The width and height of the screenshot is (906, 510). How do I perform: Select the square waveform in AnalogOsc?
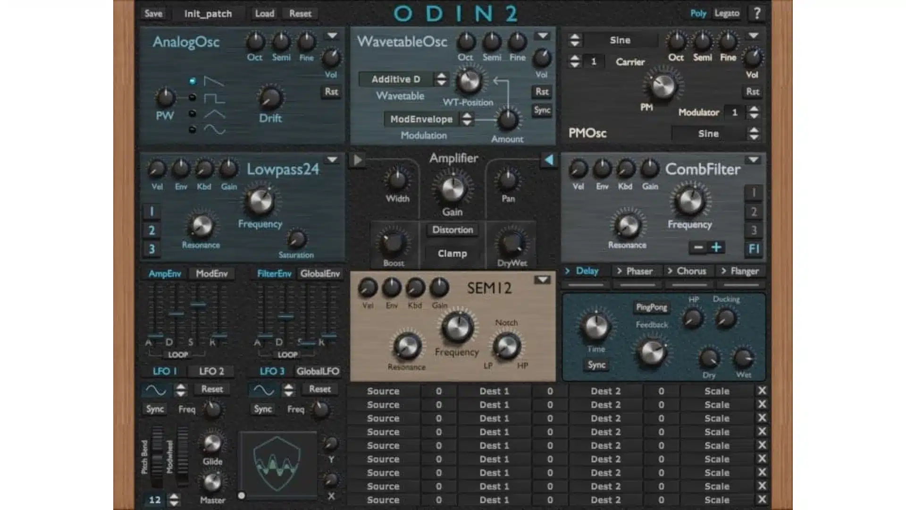click(x=214, y=98)
